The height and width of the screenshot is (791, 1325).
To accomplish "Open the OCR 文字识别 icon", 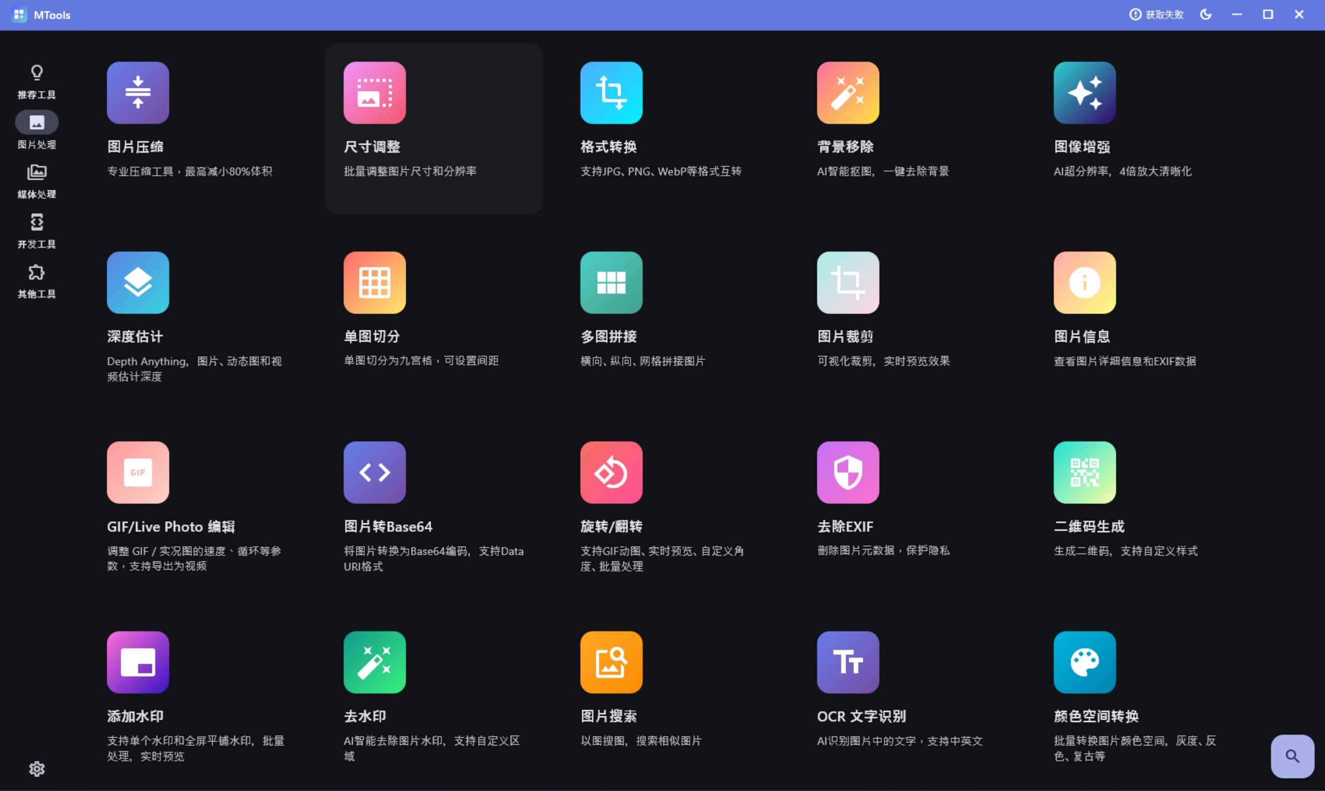I will pos(848,662).
